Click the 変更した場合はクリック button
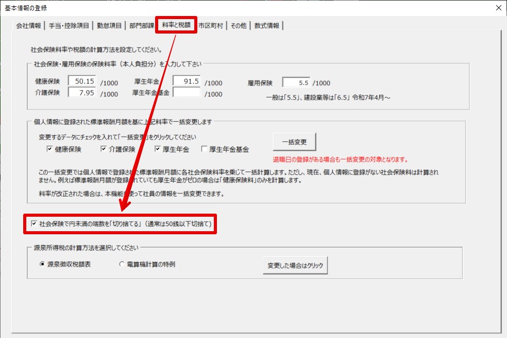The image size is (507, 338). click(x=295, y=265)
